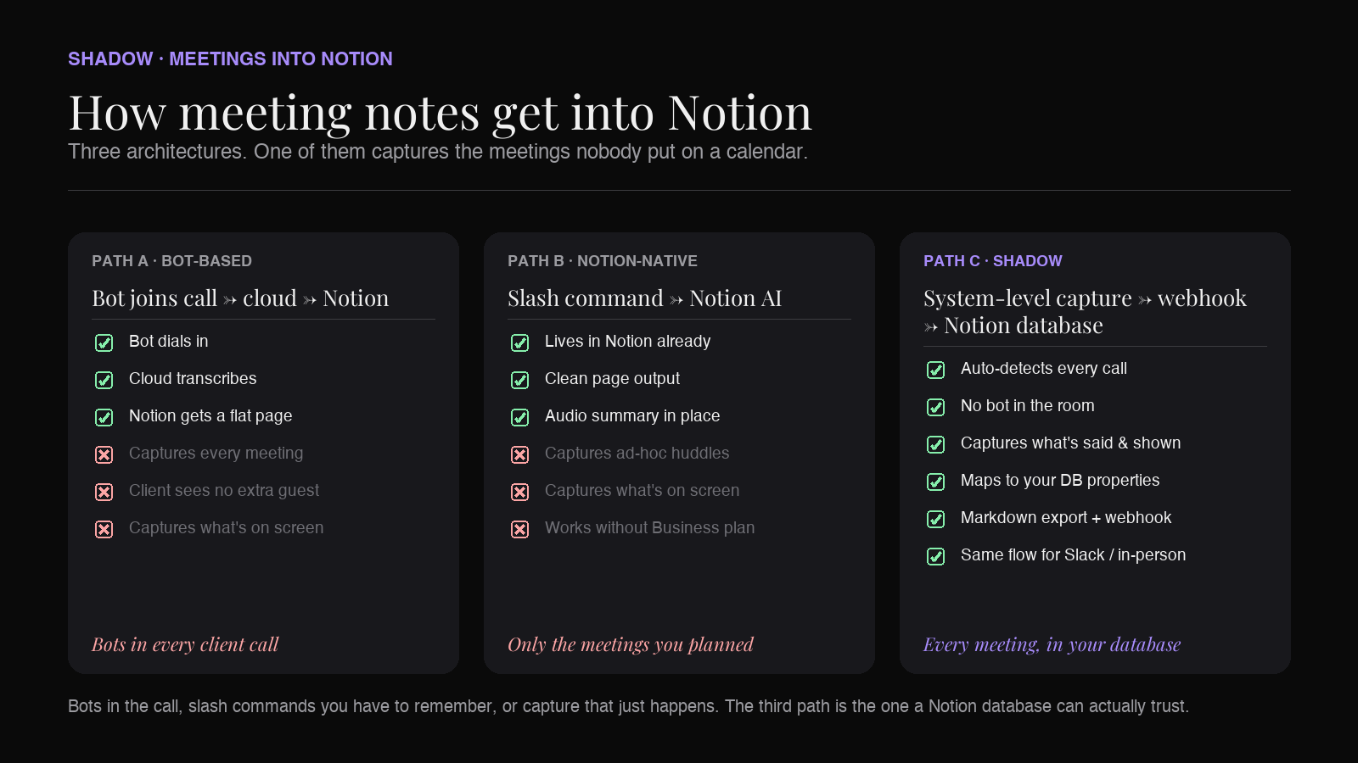This screenshot has height=763, width=1358.
Task: Click the red X icon beside Client sees no extra guest
Action: tap(104, 492)
